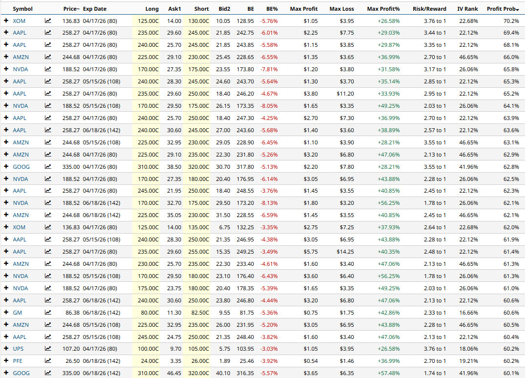Expand the GOOG 60.1% row
Viewport: 525px width, 378px height.
[6, 373]
